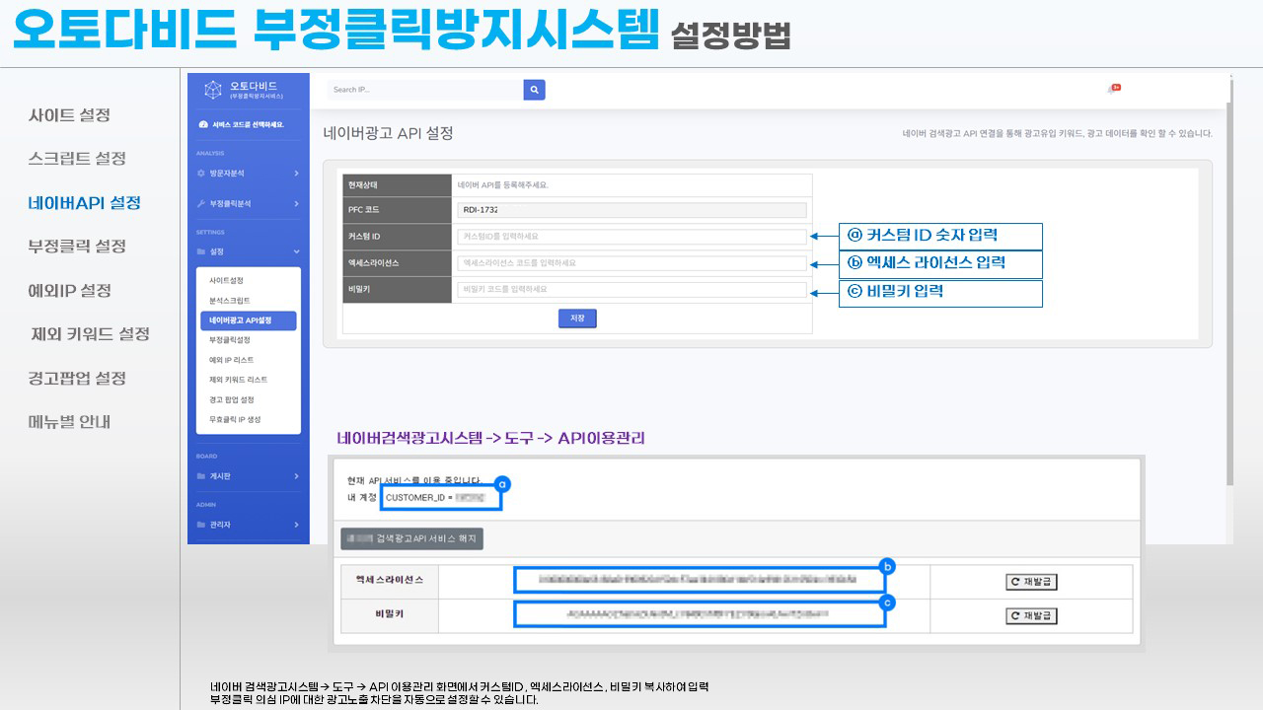This screenshot has width=1263, height=710.
Task: Collapse the 설정 menu section
Action: click(x=296, y=251)
